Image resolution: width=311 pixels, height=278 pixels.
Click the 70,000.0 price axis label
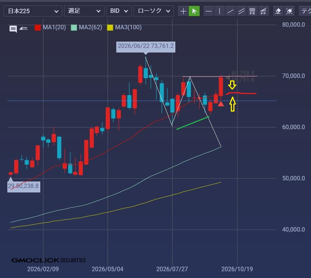tap(293, 76)
